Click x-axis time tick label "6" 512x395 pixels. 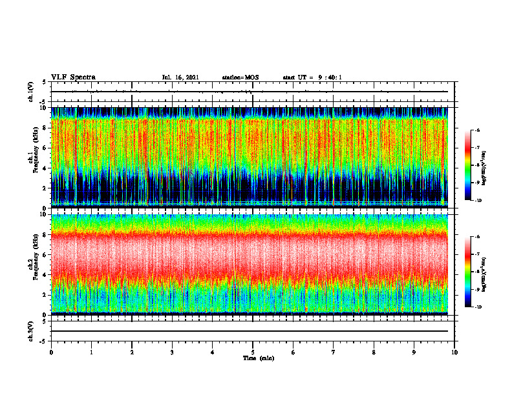pyautogui.click(x=293, y=352)
